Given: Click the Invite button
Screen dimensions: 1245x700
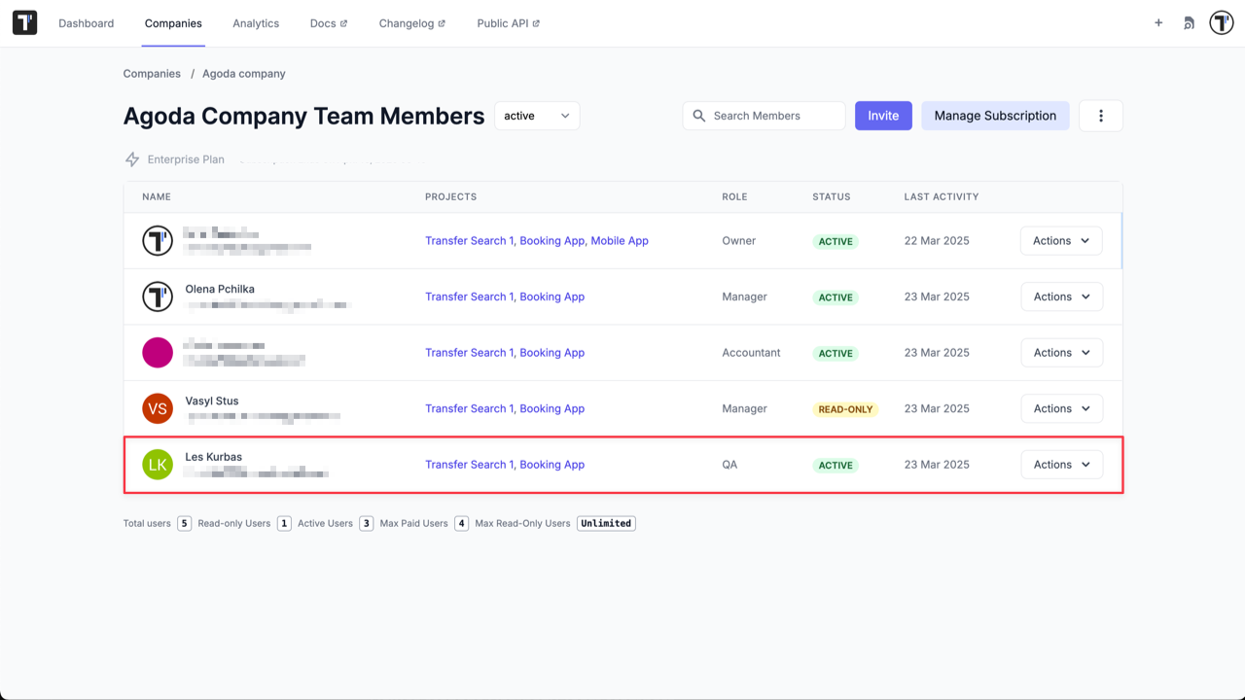Looking at the screenshot, I should click(x=882, y=115).
